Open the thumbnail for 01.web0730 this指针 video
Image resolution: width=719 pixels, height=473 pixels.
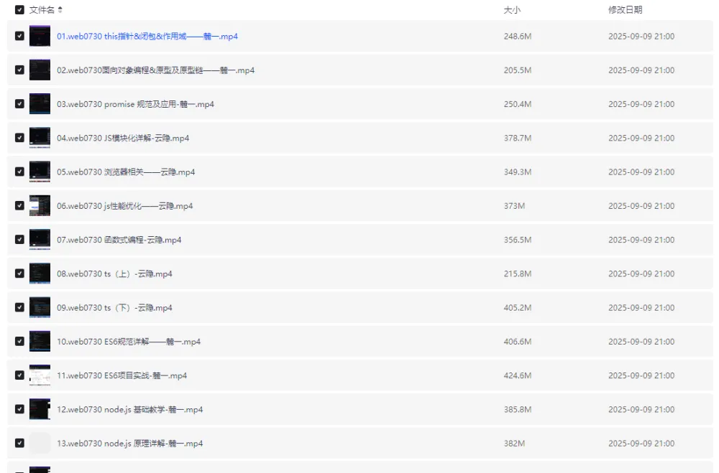click(40, 36)
